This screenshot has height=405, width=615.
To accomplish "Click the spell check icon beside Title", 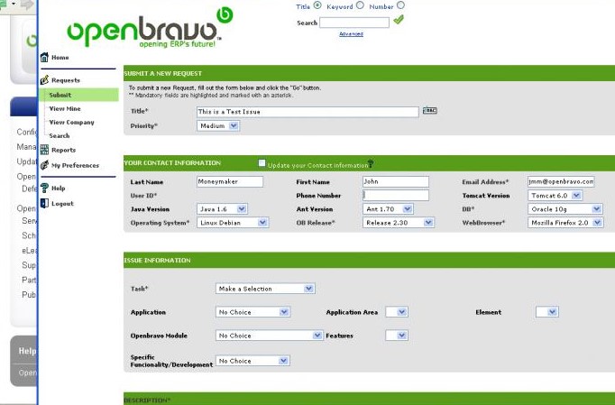I will (430, 111).
